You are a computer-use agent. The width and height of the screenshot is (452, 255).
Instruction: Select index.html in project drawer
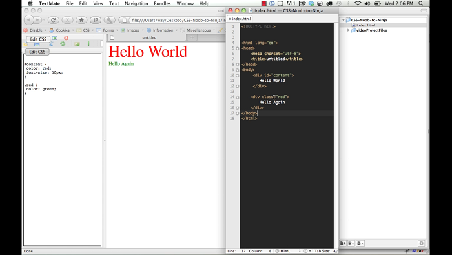365,25
